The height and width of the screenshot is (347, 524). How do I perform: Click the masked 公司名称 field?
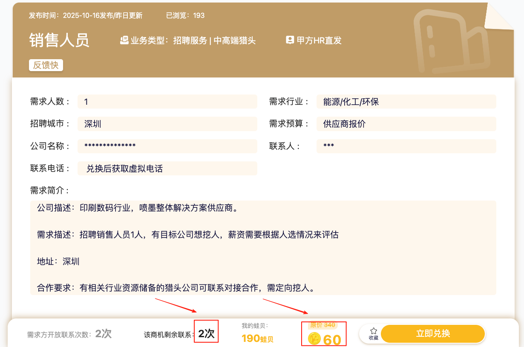167,146
